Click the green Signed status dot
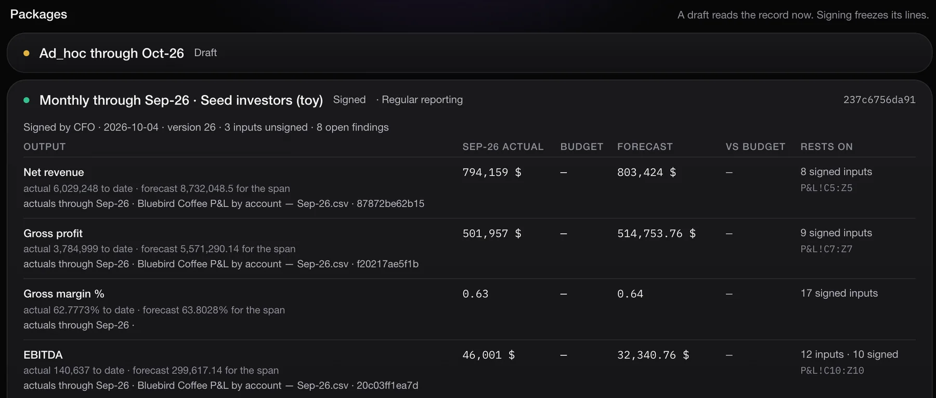The width and height of the screenshot is (936, 398). coord(27,100)
